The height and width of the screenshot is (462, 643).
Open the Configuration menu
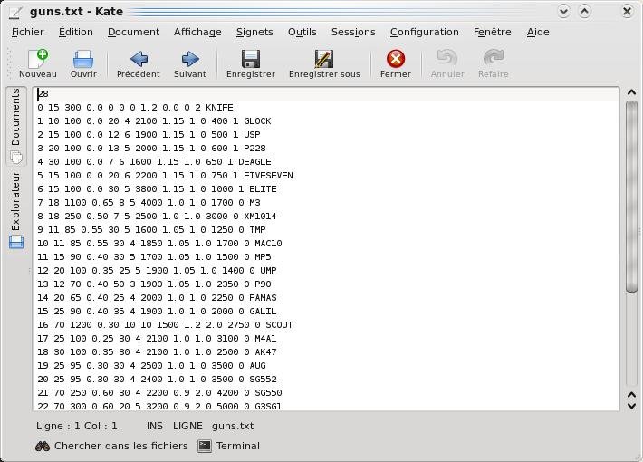tap(425, 32)
